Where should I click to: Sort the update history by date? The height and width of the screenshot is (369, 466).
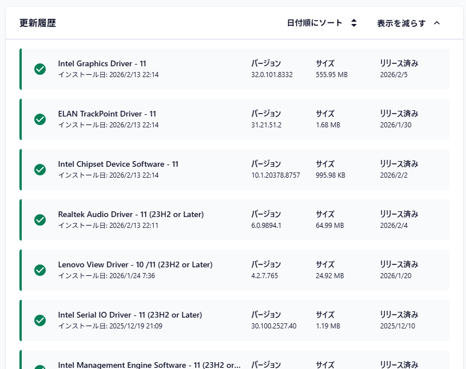point(315,23)
